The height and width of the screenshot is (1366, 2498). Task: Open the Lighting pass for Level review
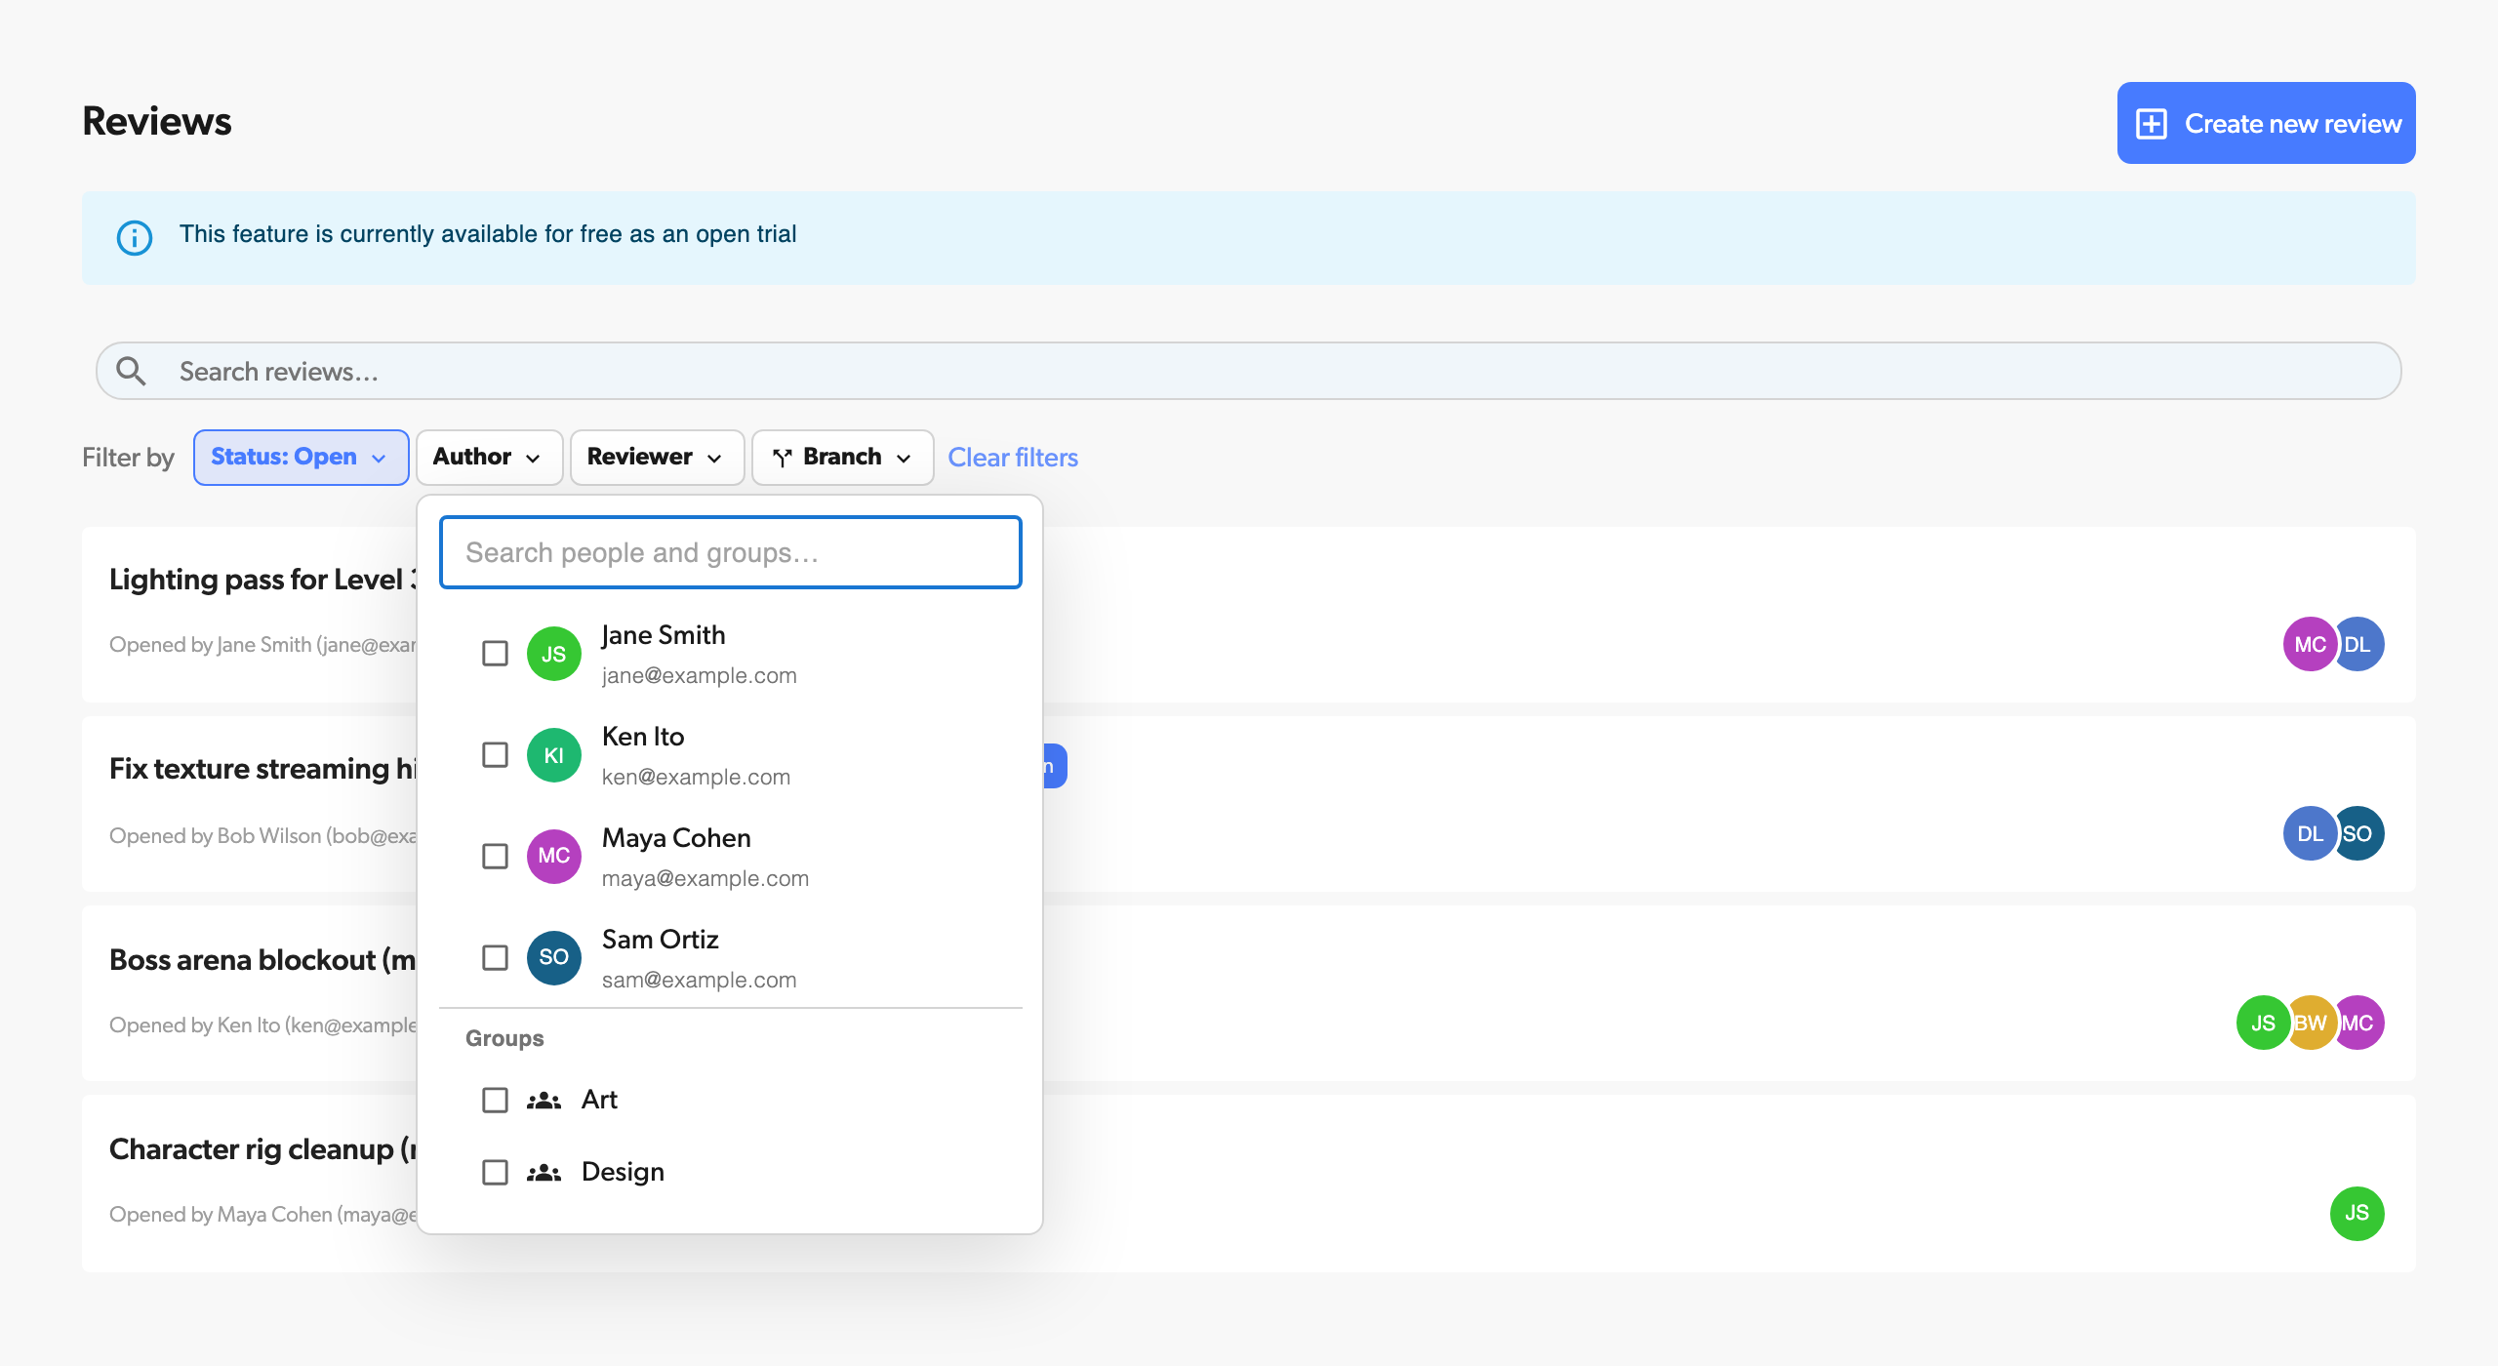[x=262, y=580]
